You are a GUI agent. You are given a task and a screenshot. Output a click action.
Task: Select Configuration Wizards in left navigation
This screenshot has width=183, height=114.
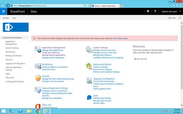point(15,82)
